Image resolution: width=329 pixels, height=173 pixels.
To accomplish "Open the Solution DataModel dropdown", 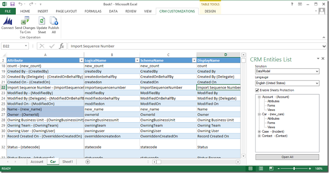I will (x=316, y=71).
